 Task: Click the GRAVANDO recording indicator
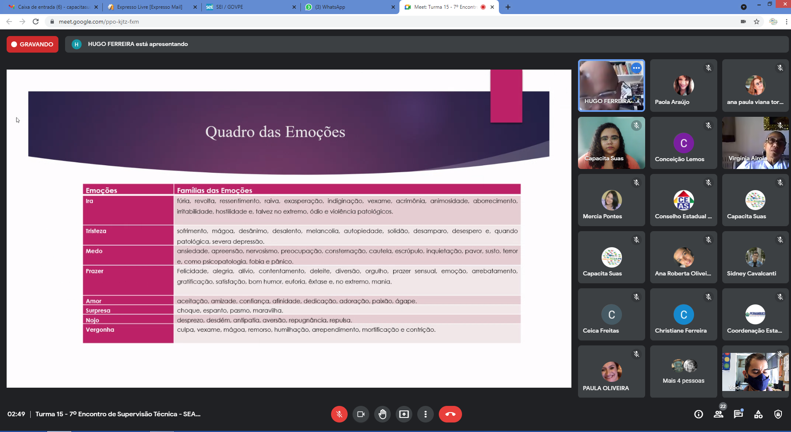[32, 44]
